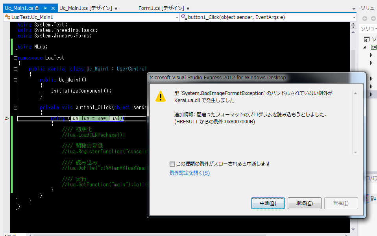Click the 'using System.Threading.Tasks;' line
This screenshot has height=236, width=377.
[x=57, y=30]
